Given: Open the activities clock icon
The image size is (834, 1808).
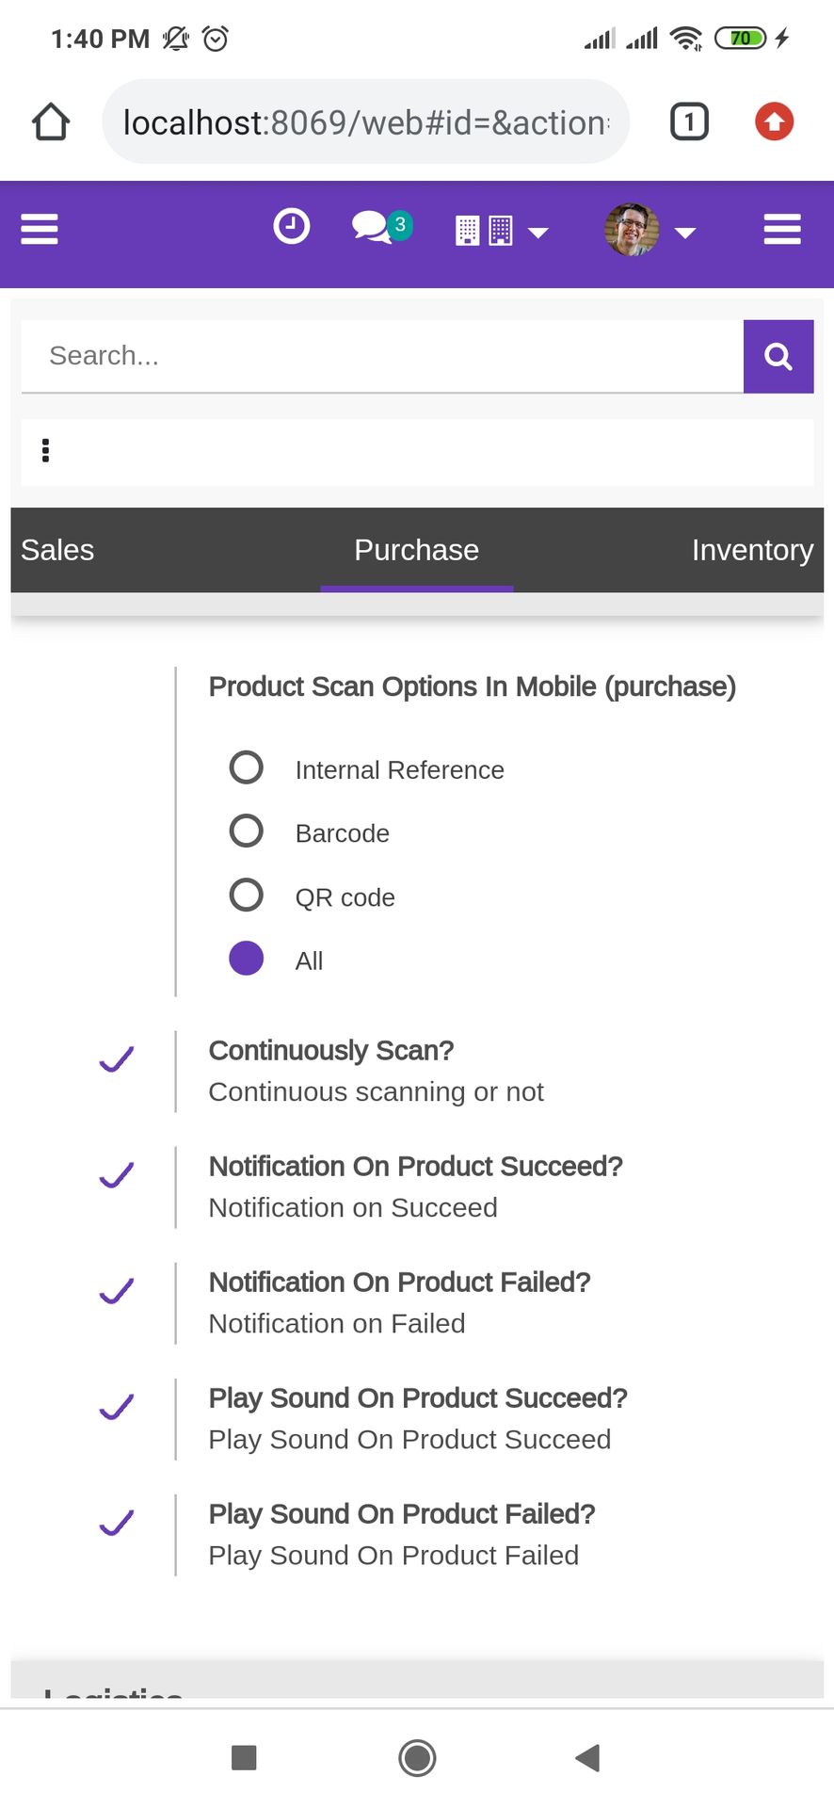Looking at the screenshot, I should (x=291, y=226).
